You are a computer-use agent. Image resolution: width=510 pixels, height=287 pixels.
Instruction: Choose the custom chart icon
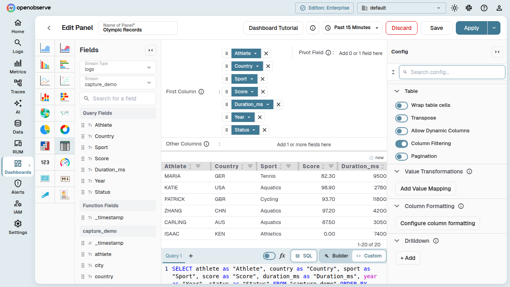coord(65,195)
